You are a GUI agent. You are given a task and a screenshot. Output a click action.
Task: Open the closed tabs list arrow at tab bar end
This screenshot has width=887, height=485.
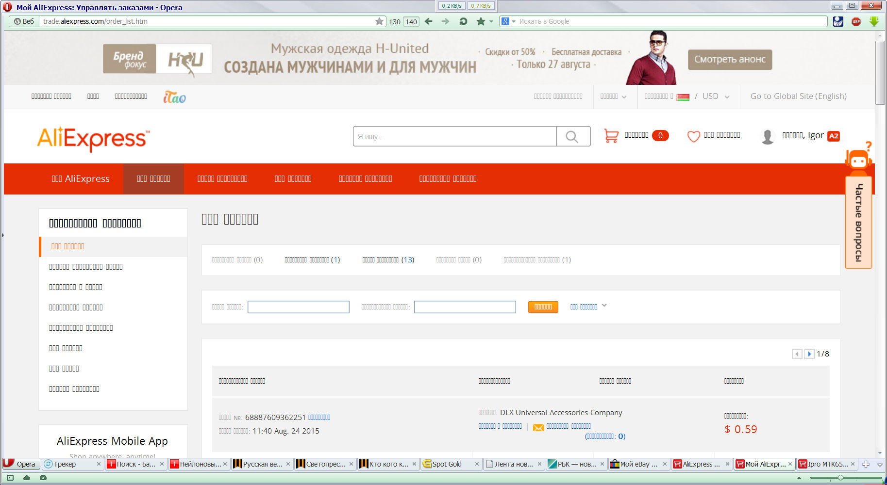[879, 465]
